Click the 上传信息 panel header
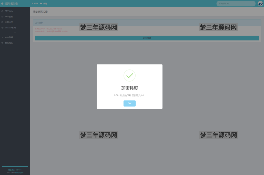 click(x=147, y=23)
